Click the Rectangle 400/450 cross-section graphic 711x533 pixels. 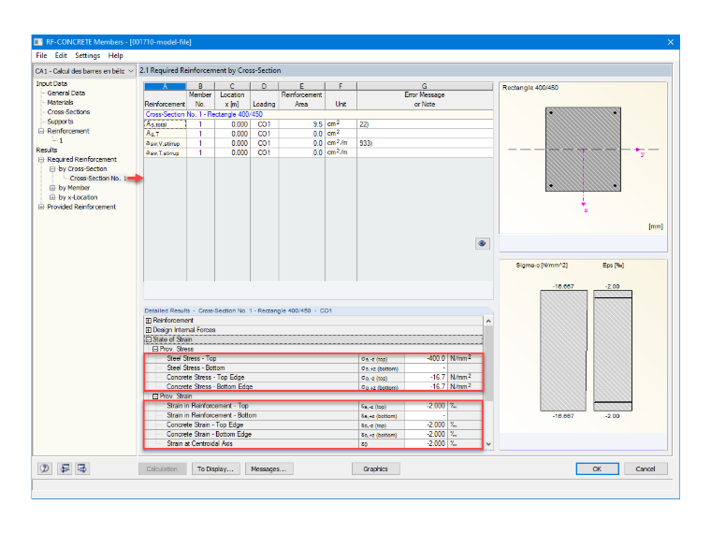[x=583, y=149]
